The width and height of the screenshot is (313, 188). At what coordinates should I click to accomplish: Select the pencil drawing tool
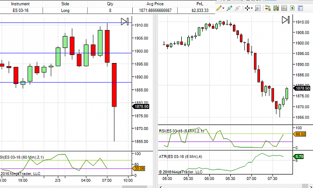[x=219, y=8]
